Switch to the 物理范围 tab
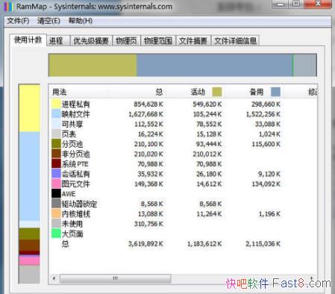Screen dimensions: 335x294 pyautogui.click(x=158, y=41)
